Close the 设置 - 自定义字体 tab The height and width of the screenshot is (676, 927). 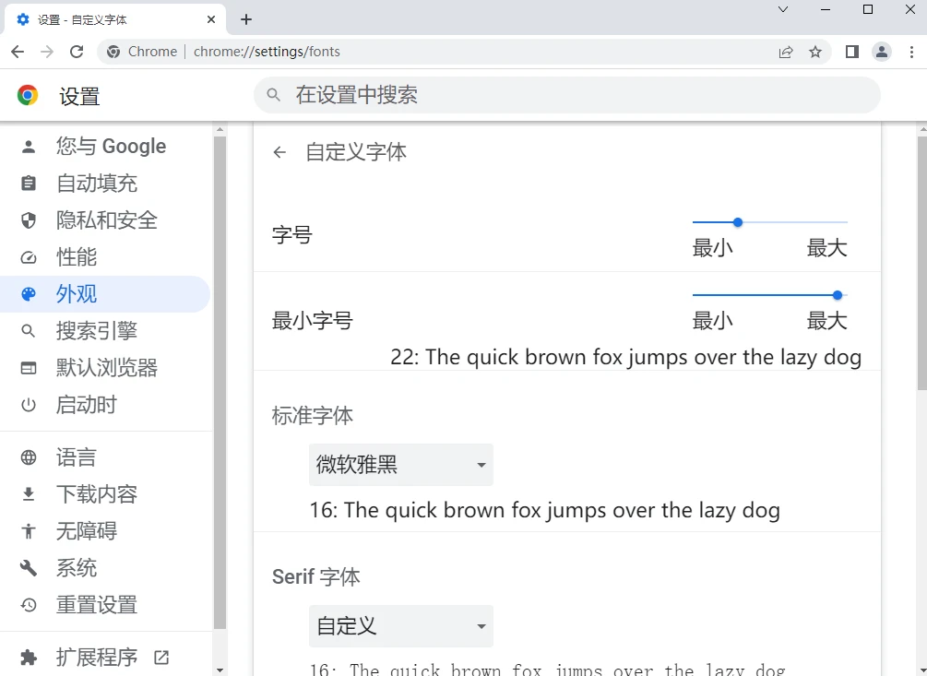211,19
